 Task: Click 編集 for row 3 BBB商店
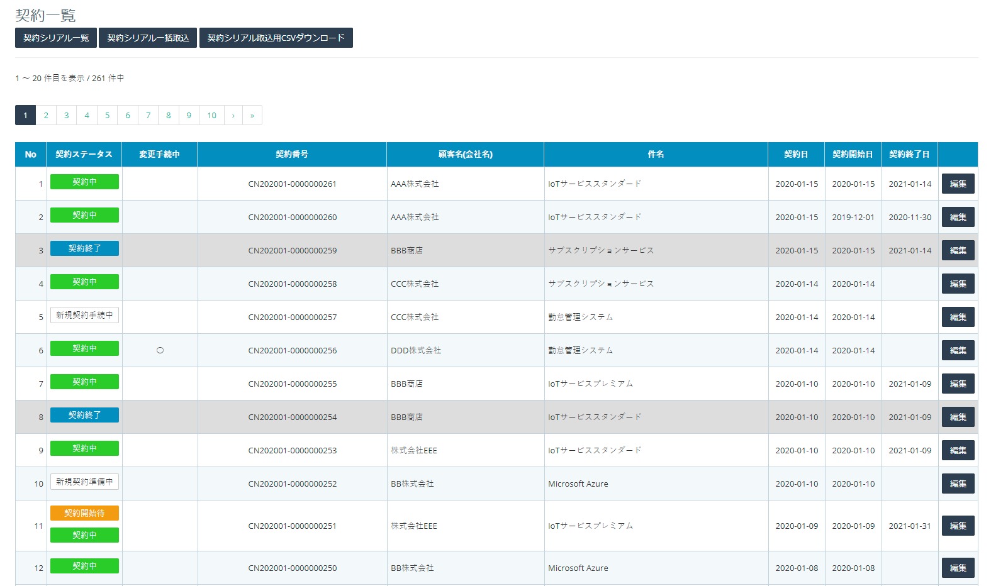click(x=958, y=250)
